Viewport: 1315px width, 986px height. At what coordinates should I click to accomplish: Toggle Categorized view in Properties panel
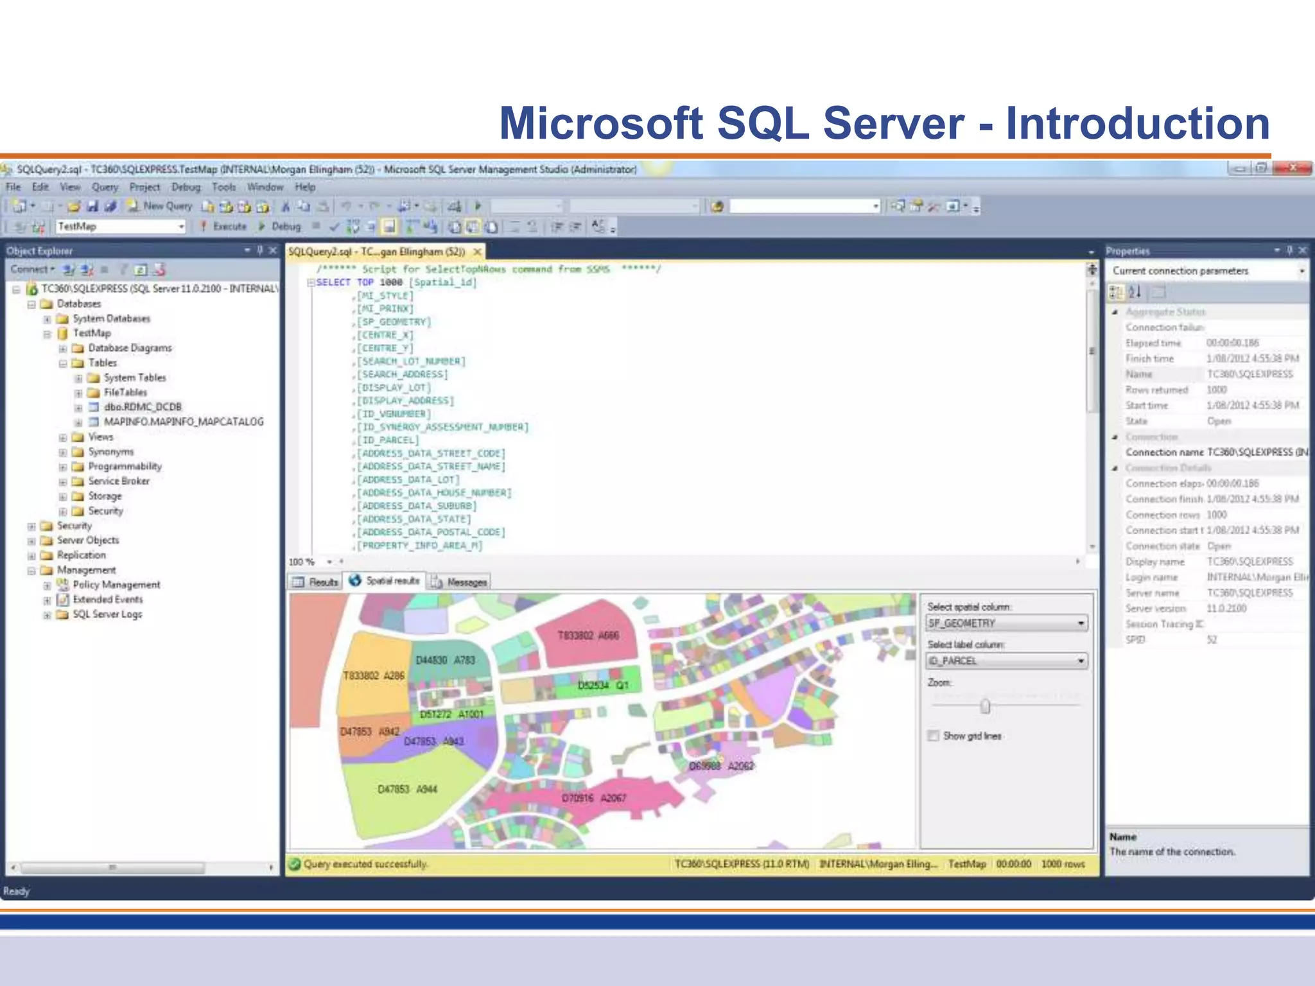click(x=1116, y=292)
